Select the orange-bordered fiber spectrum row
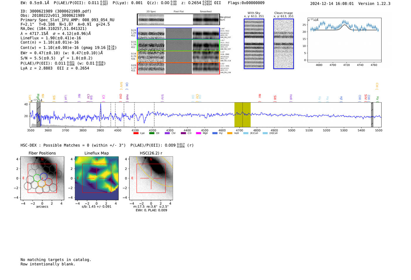Image resolution: width=411 pixels, height=280 pixels. pos(178,57)
